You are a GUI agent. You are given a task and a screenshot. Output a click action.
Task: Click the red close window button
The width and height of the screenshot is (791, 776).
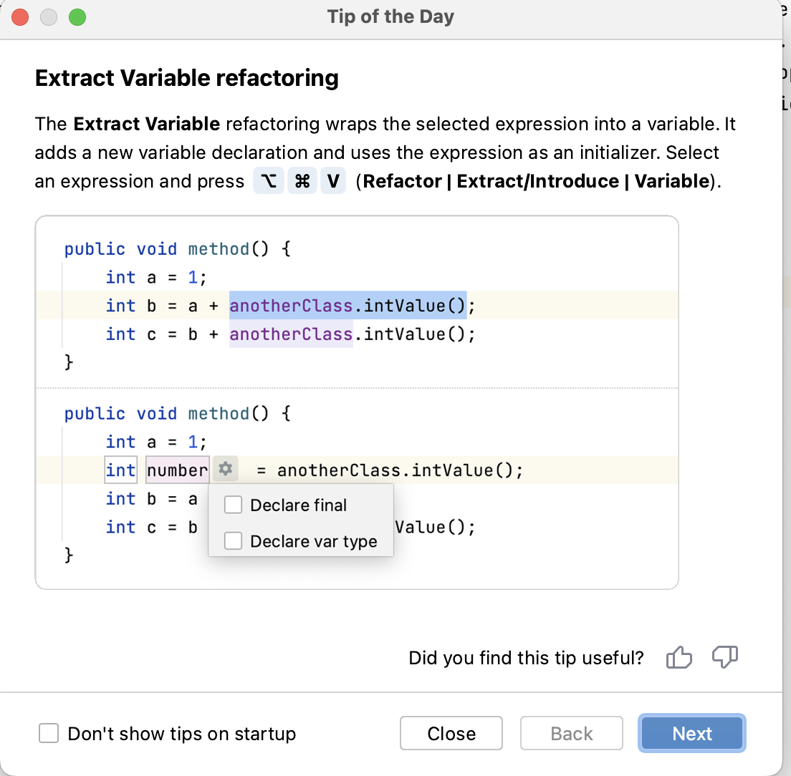(20, 17)
